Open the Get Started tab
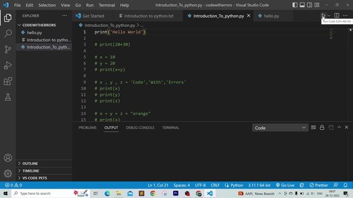Image resolution: width=353 pixels, height=198 pixels. 90,16
